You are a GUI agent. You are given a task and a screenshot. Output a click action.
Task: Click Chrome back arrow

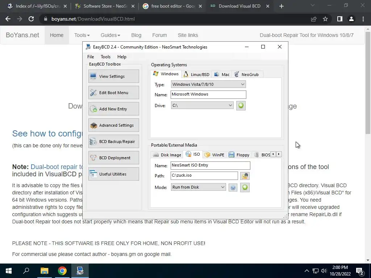(8, 19)
